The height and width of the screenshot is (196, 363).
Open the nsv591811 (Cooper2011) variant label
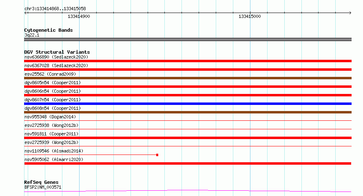51,134
